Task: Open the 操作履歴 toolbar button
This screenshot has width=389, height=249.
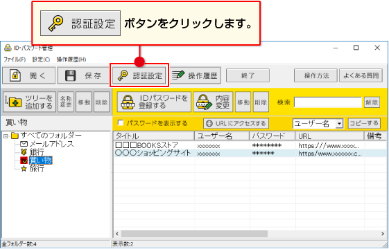Action: tap(196, 75)
